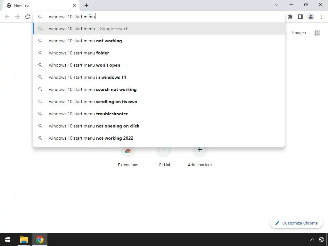Open the Images link
Image resolution: width=328 pixels, height=246 pixels.
point(299,33)
